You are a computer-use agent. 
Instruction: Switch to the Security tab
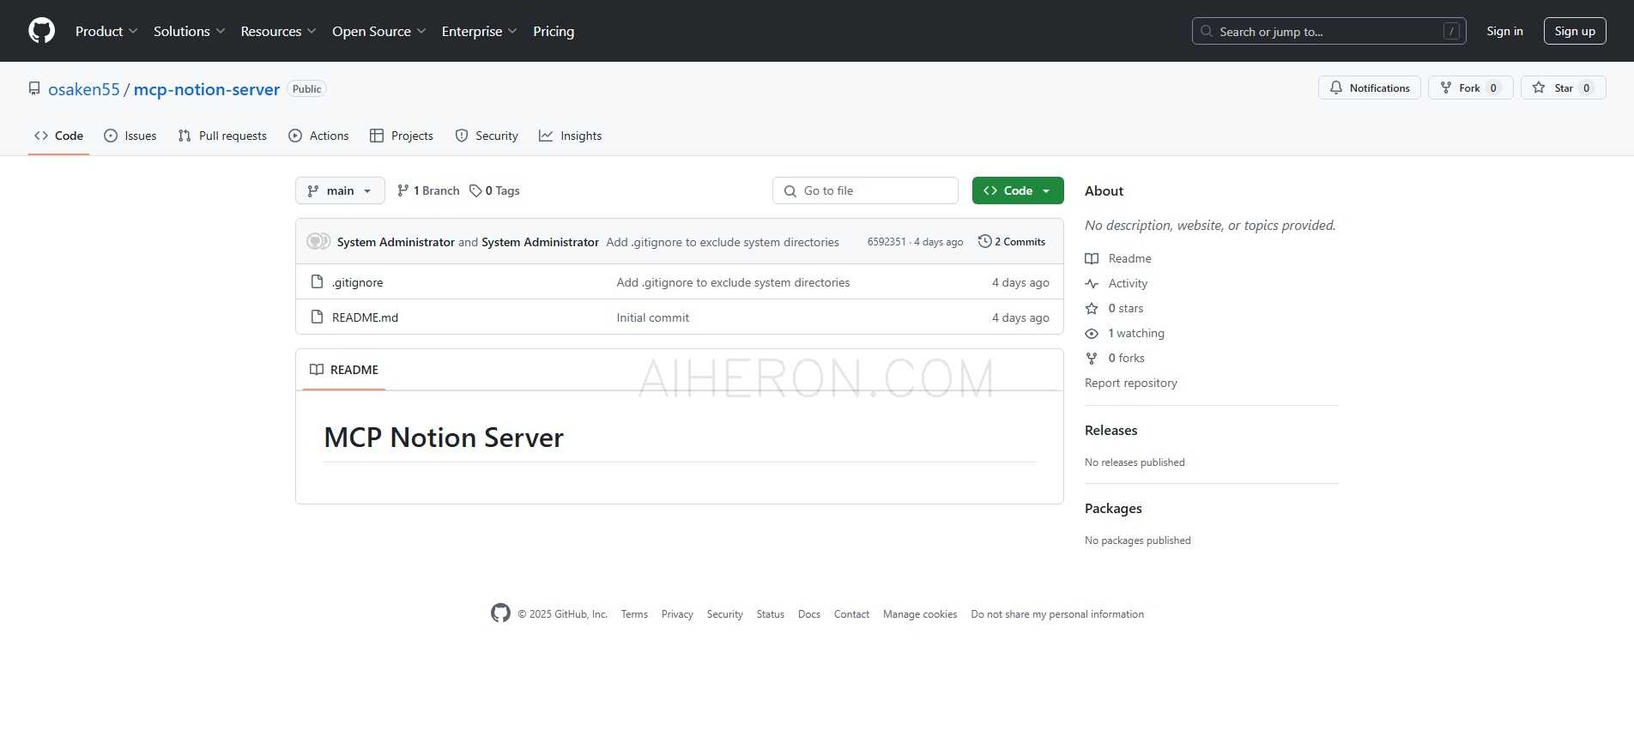coord(487,136)
